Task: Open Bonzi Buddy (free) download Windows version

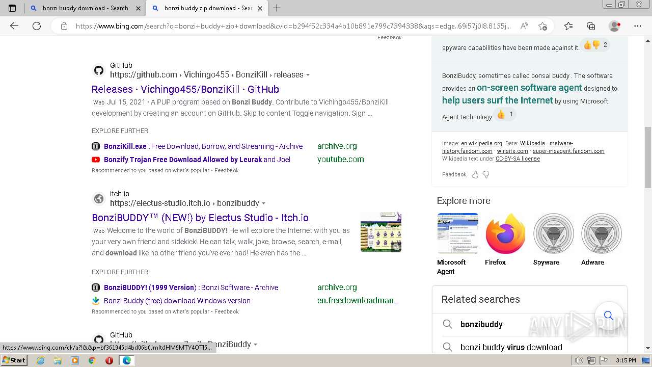Action: click(x=177, y=301)
